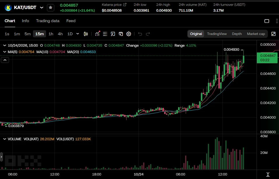Image resolution: width=279 pixels, height=179 pixels.
Task: Click the toolbar icon right of the list icon
Action: pos(113,34)
